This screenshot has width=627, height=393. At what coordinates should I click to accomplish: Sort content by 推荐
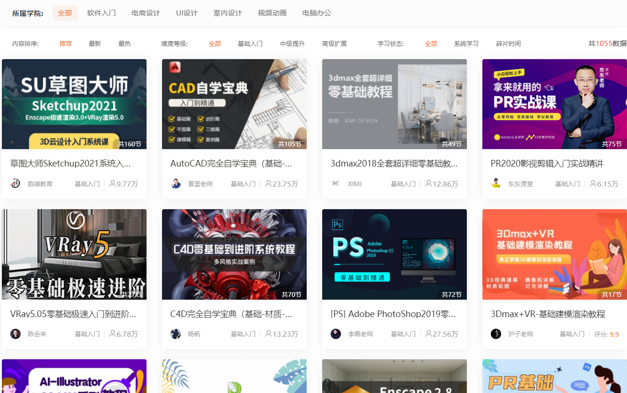click(66, 44)
